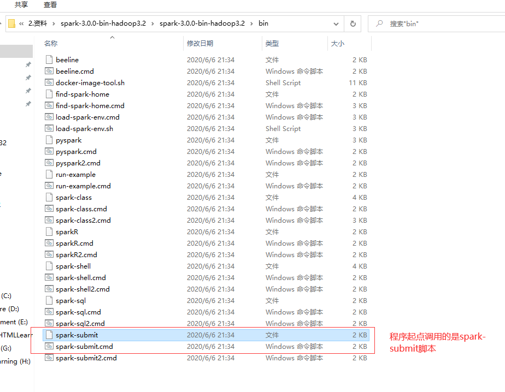Open drive (E:) in navigation pane
This screenshot has height=392, width=505.
[14, 322]
